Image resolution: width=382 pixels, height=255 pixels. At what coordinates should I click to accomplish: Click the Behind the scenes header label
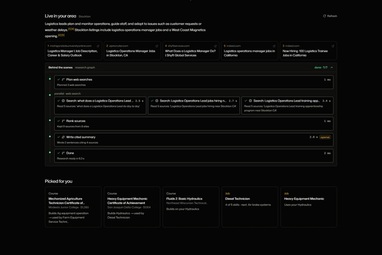pyautogui.click(x=60, y=67)
